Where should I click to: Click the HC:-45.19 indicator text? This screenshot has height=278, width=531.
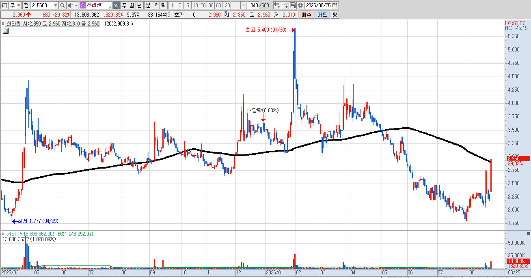point(516,28)
